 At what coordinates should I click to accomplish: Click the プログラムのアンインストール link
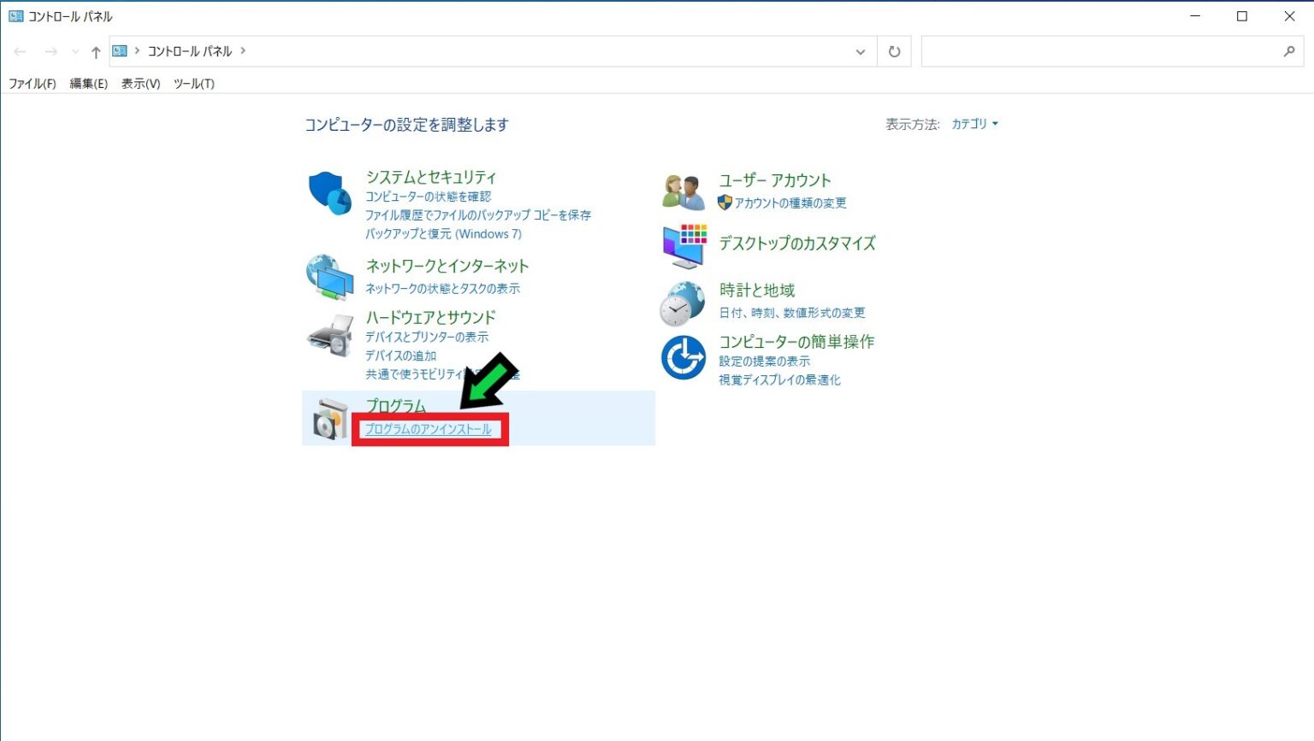point(429,429)
